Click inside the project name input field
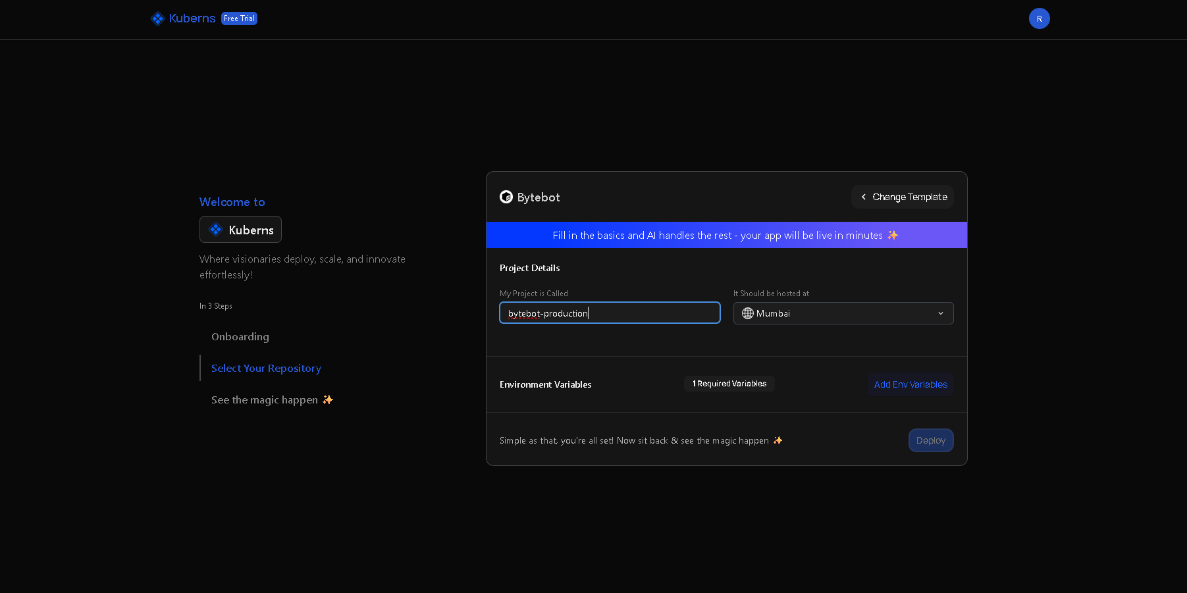This screenshot has height=593, width=1187. [x=610, y=313]
